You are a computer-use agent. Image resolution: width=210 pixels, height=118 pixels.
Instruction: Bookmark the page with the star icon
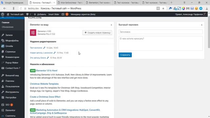click(163, 9)
